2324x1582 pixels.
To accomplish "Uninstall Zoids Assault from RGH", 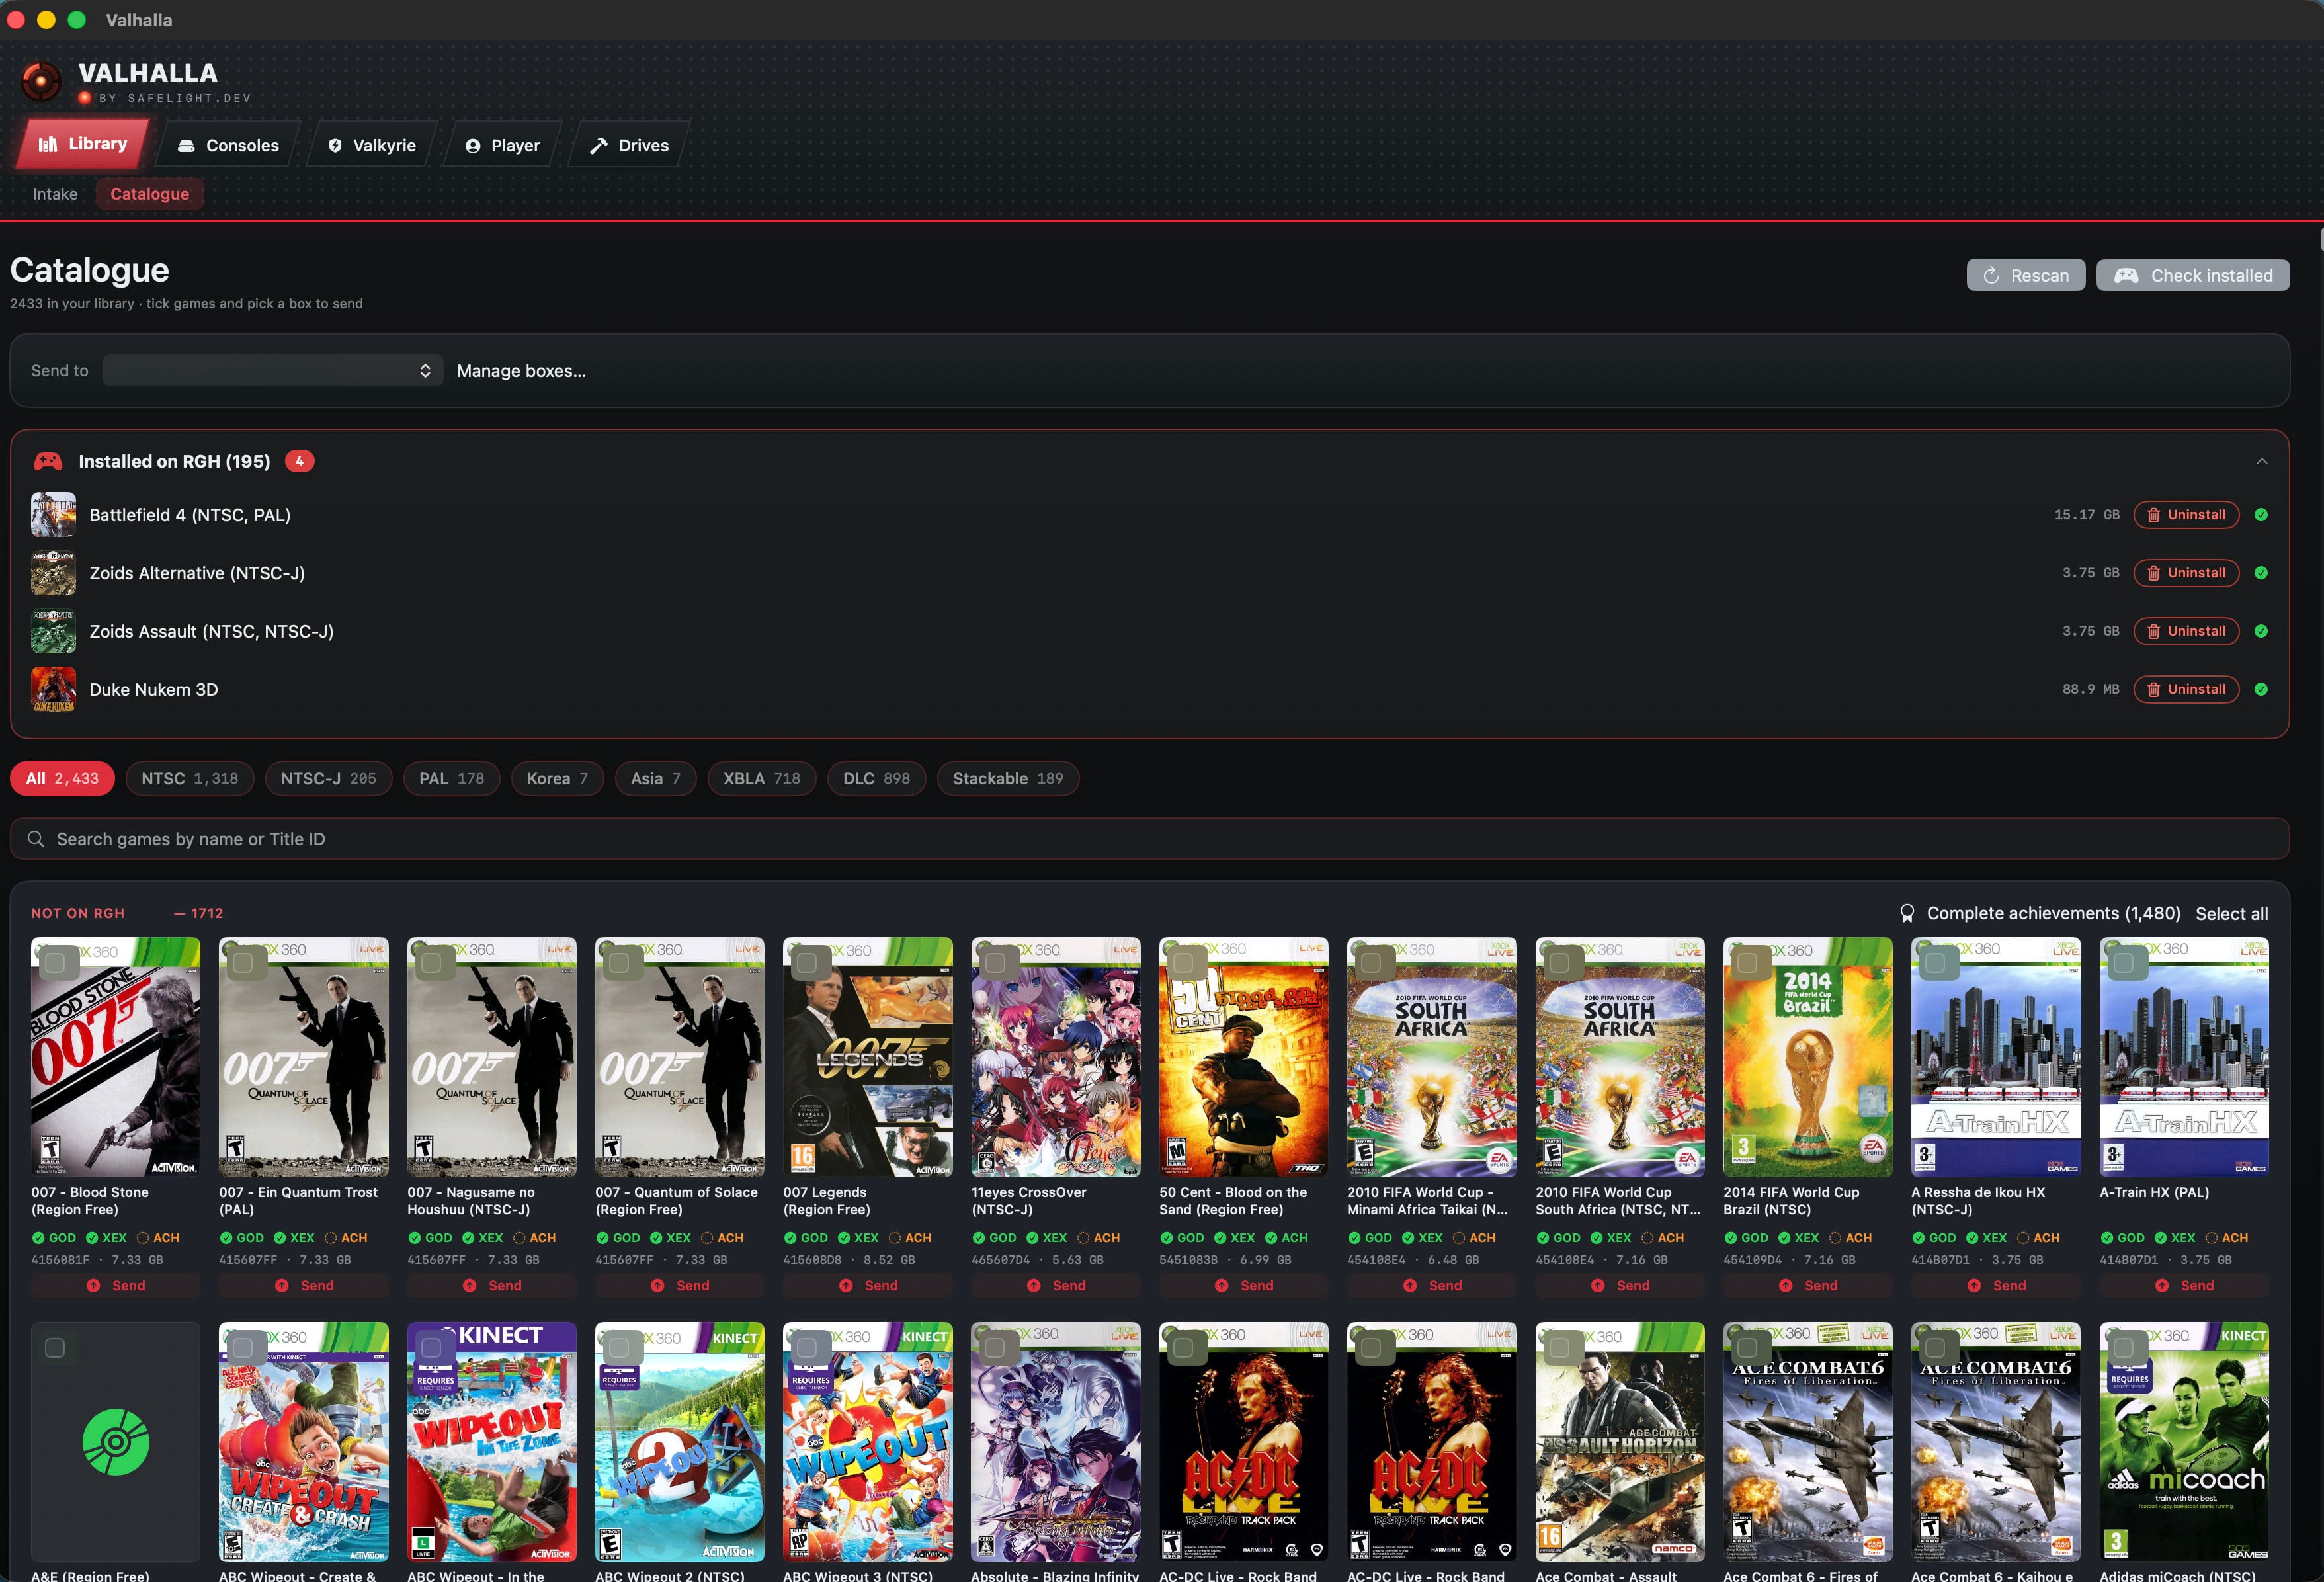I will (x=2186, y=631).
